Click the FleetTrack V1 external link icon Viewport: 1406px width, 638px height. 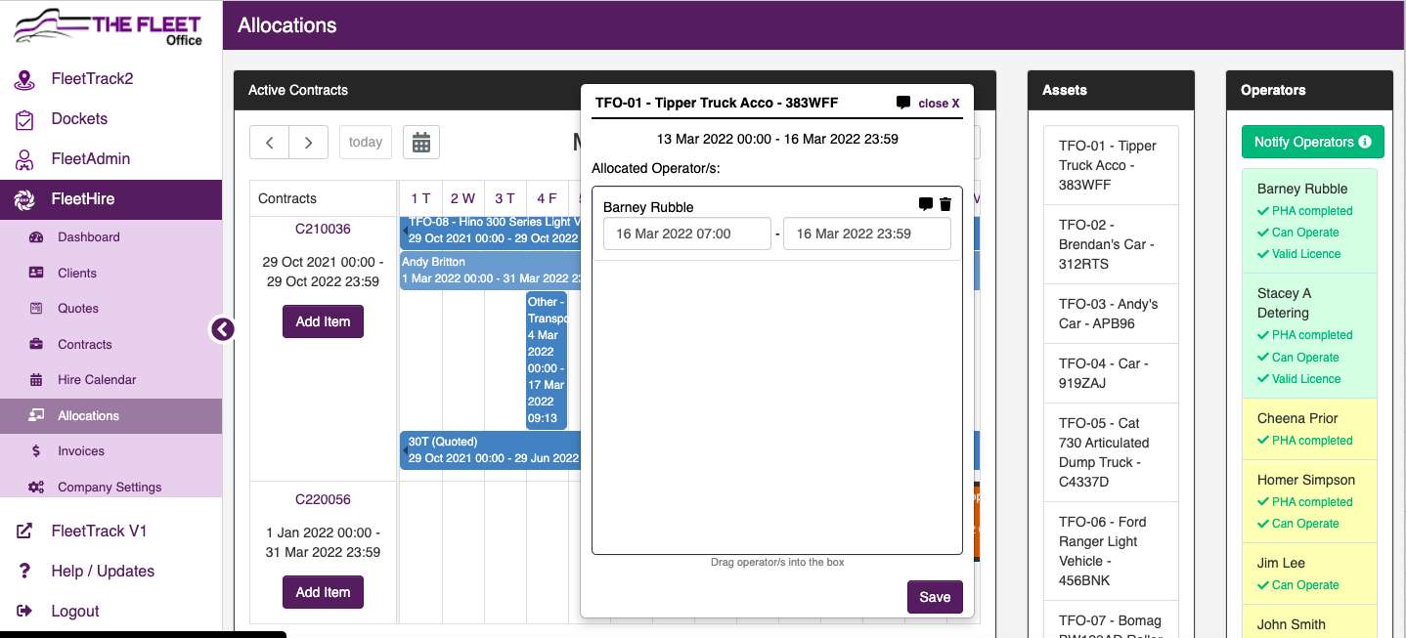click(24, 532)
